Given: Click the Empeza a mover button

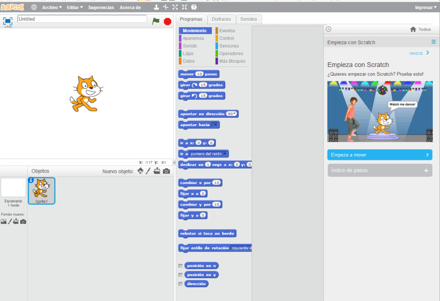Looking at the screenshot, I should tap(379, 155).
